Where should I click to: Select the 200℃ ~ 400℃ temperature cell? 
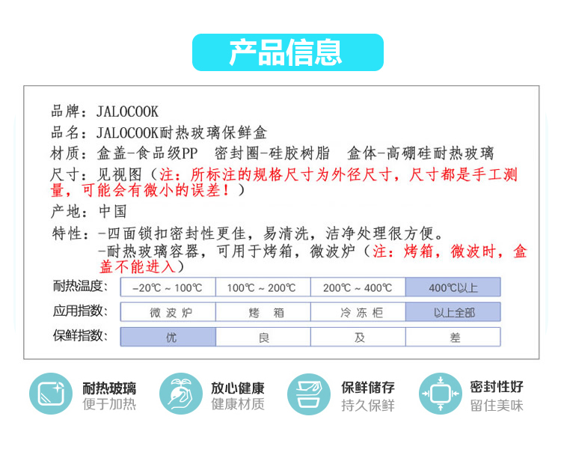(x=358, y=287)
